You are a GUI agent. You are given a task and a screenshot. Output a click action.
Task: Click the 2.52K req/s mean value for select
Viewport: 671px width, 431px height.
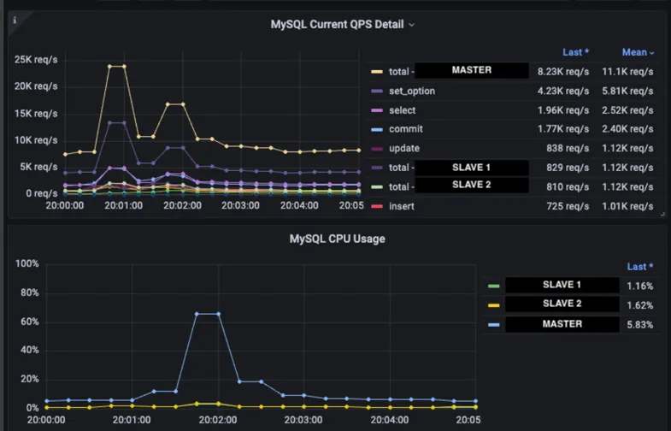pyautogui.click(x=627, y=110)
